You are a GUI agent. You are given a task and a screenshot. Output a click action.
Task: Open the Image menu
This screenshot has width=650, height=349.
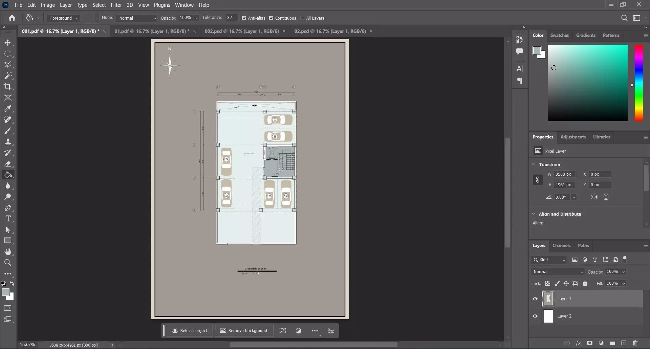pos(48,5)
